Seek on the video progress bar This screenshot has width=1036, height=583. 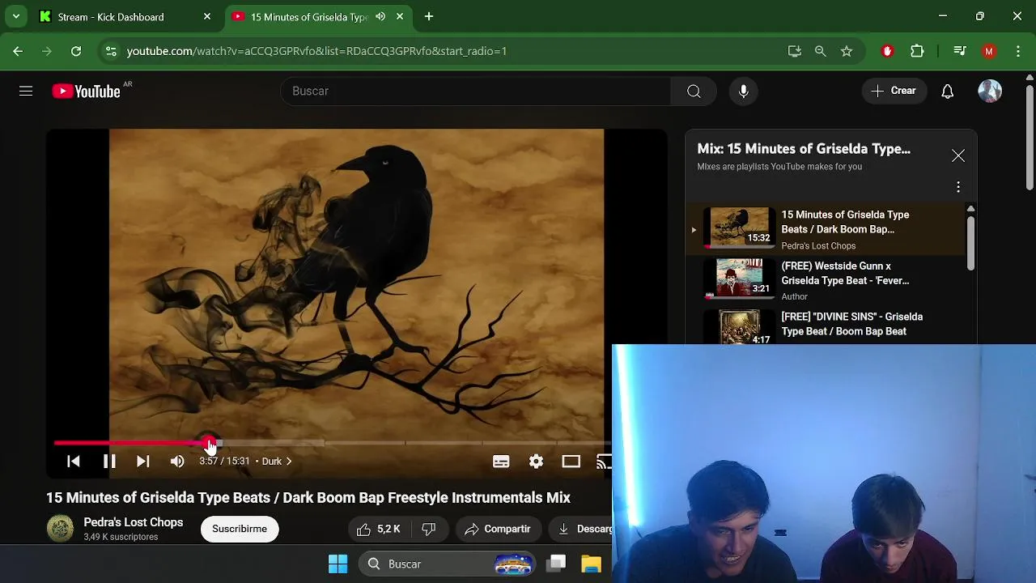(x=333, y=443)
